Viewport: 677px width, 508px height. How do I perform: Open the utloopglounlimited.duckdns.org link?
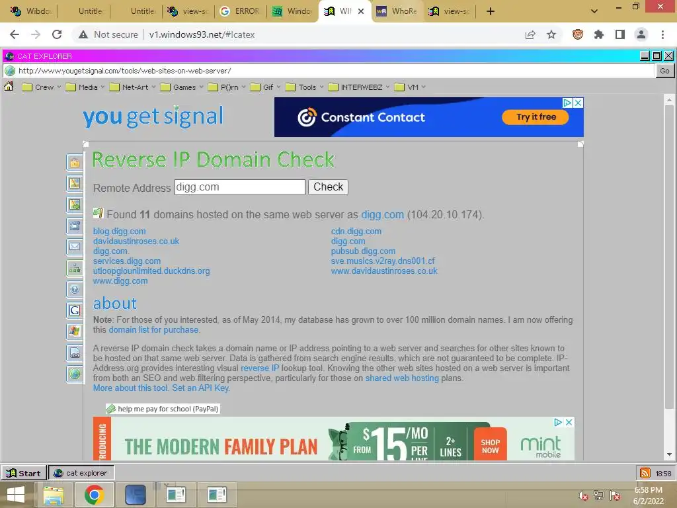[x=151, y=271]
